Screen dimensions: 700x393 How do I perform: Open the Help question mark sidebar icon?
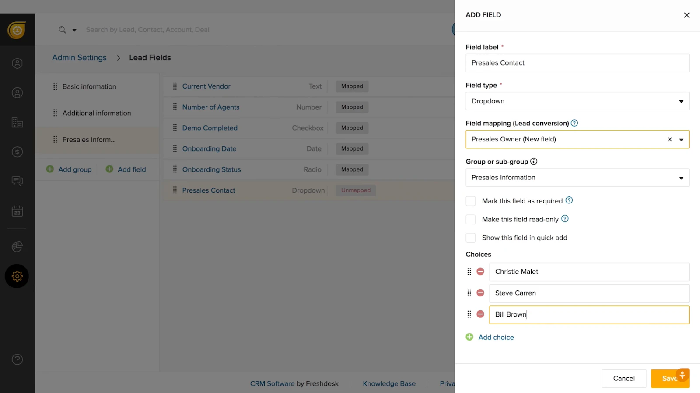(17, 359)
